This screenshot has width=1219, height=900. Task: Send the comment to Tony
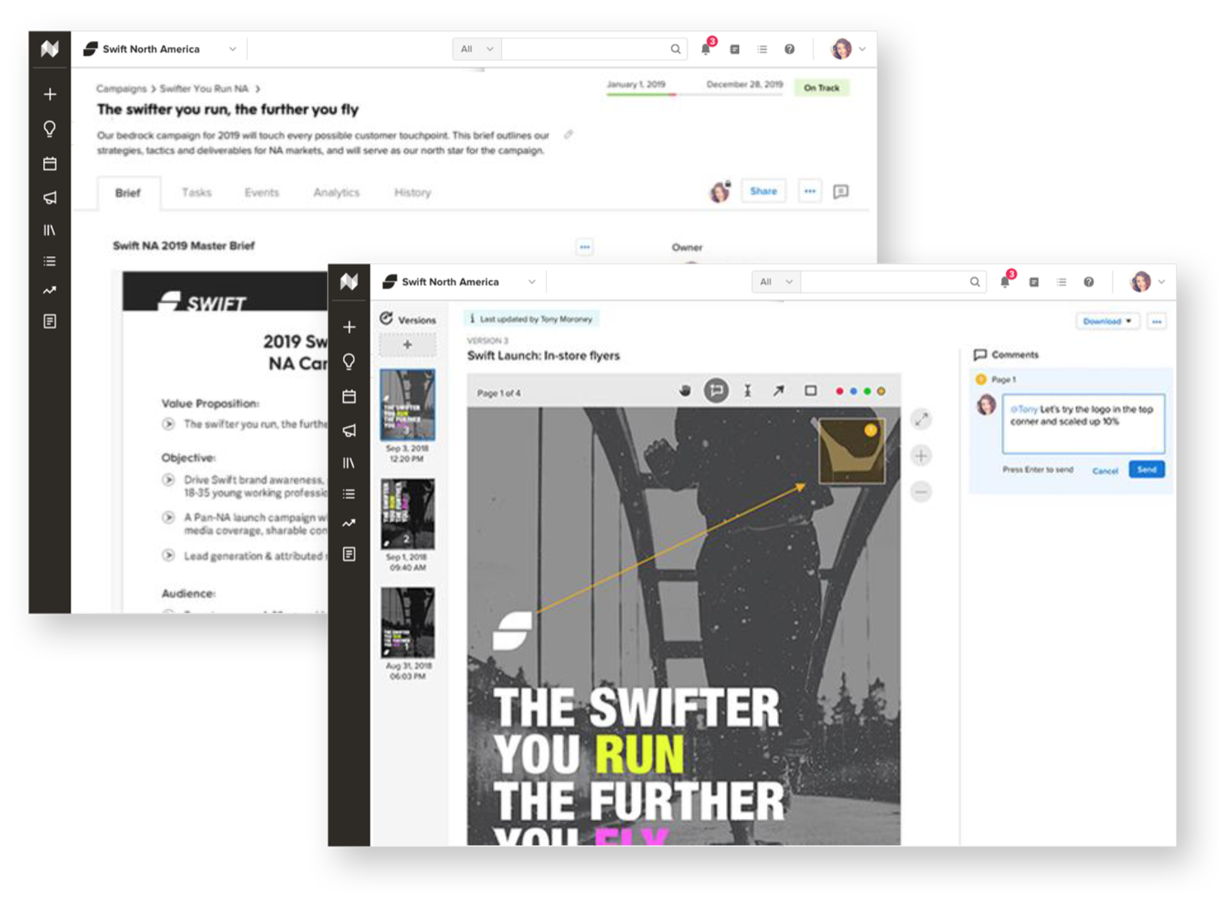[x=1146, y=470]
